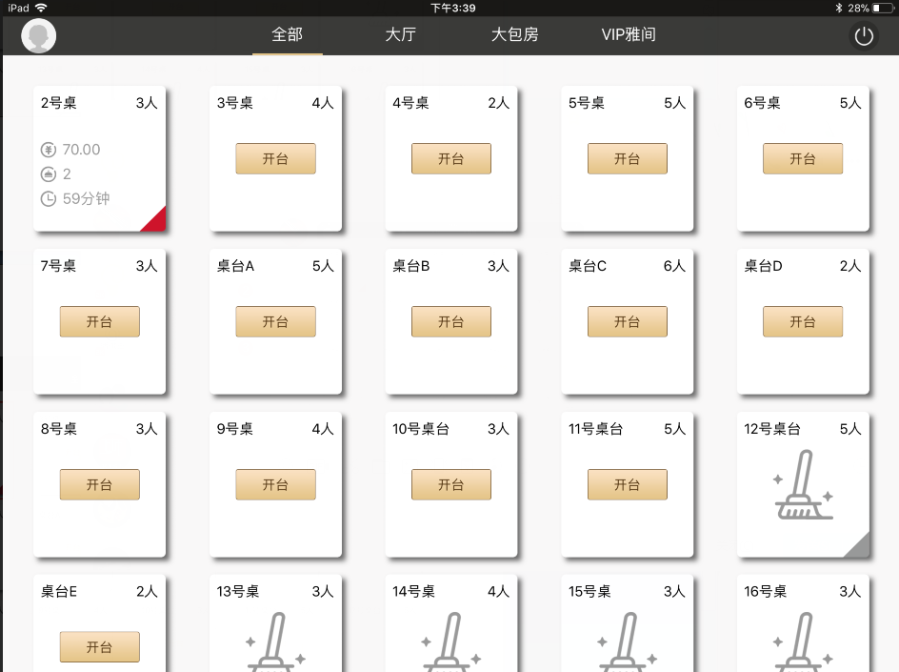Check the battery indicator icon
This screenshot has width=899, height=672.
coord(883,8)
